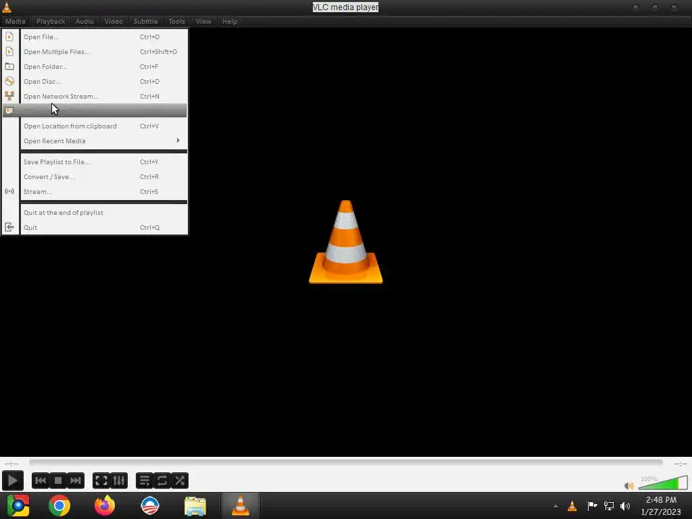Choose Open Folder... entry
692x519 pixels.
coord(103,67)
